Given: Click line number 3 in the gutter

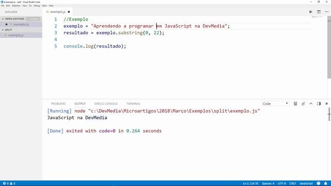Looking at the screenshot, I should (56, 33).
